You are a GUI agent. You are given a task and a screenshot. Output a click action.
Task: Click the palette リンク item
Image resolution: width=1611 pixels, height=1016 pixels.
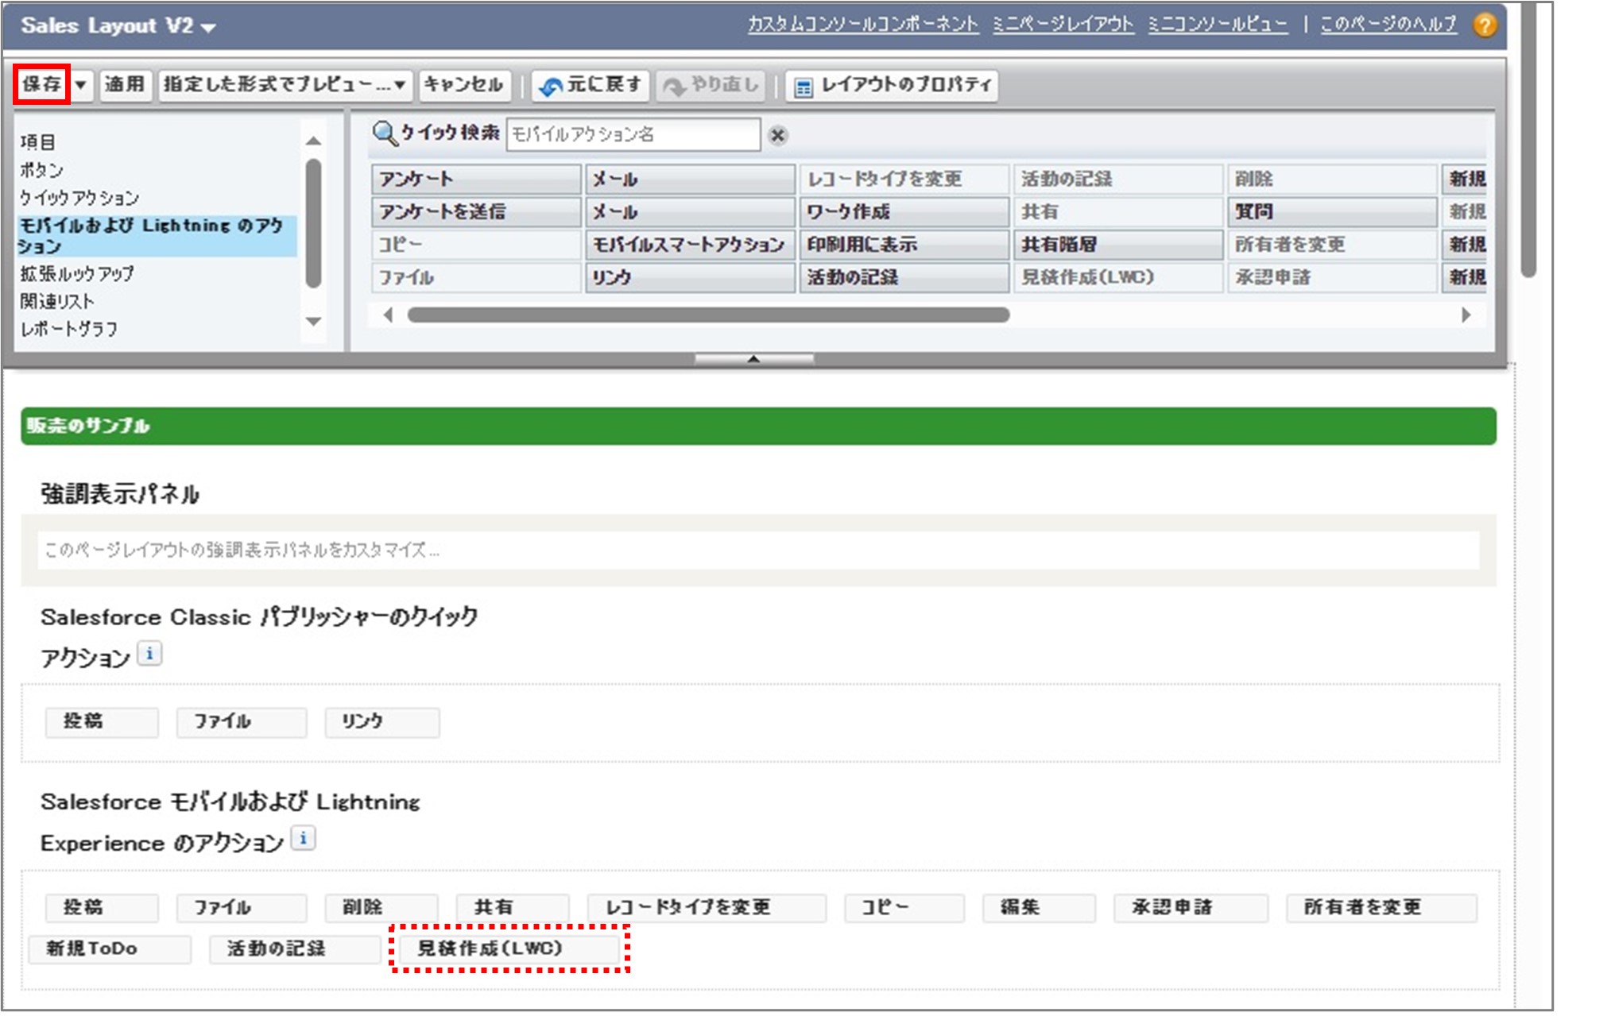pos(690,277)
